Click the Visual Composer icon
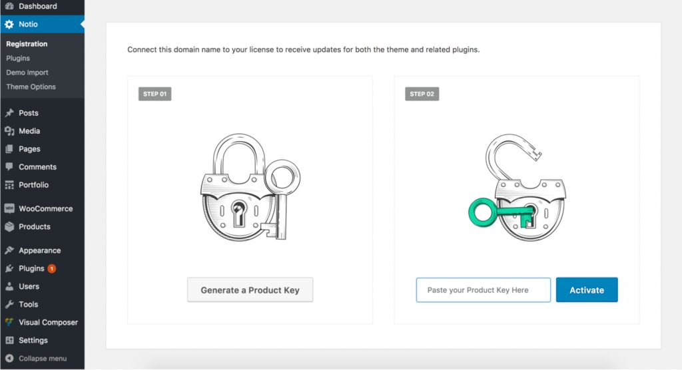Screen dimensions: 682x370 pos(9,322)
